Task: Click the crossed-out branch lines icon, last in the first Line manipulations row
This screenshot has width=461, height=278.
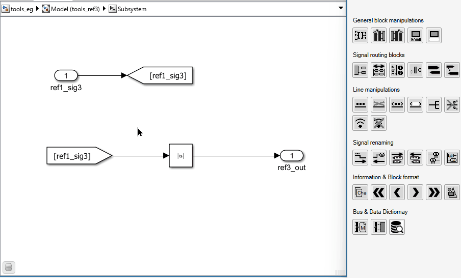Action: click(x=452, y=105)
